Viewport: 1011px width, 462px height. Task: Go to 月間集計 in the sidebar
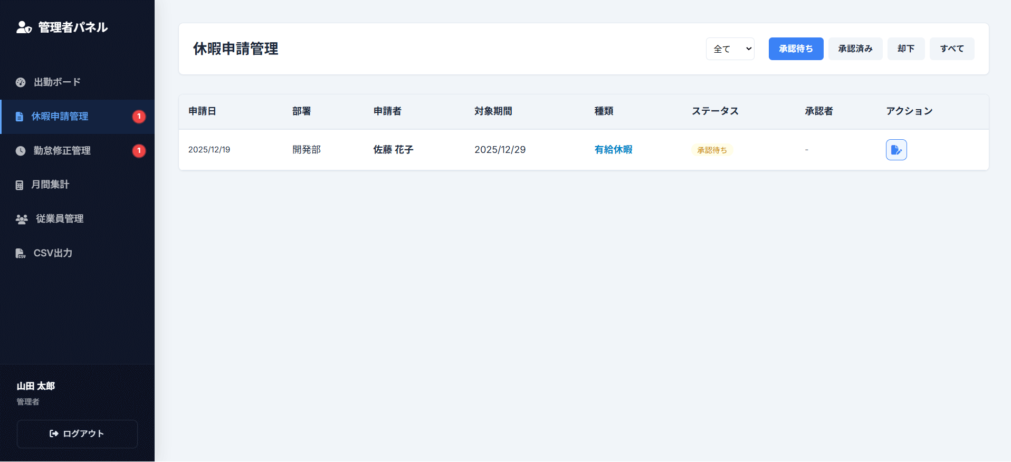pyautogui.click(x=50, y=185)
